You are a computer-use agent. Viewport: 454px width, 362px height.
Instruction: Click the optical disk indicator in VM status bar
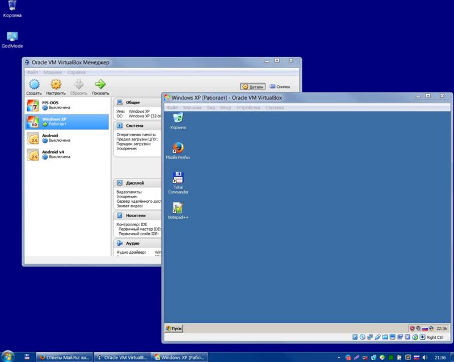point(363,337)
